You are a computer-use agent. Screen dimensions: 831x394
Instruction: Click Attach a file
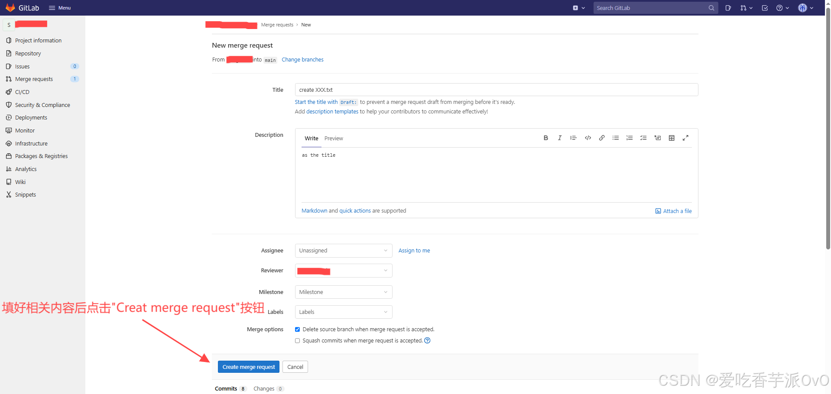[673, 211]
